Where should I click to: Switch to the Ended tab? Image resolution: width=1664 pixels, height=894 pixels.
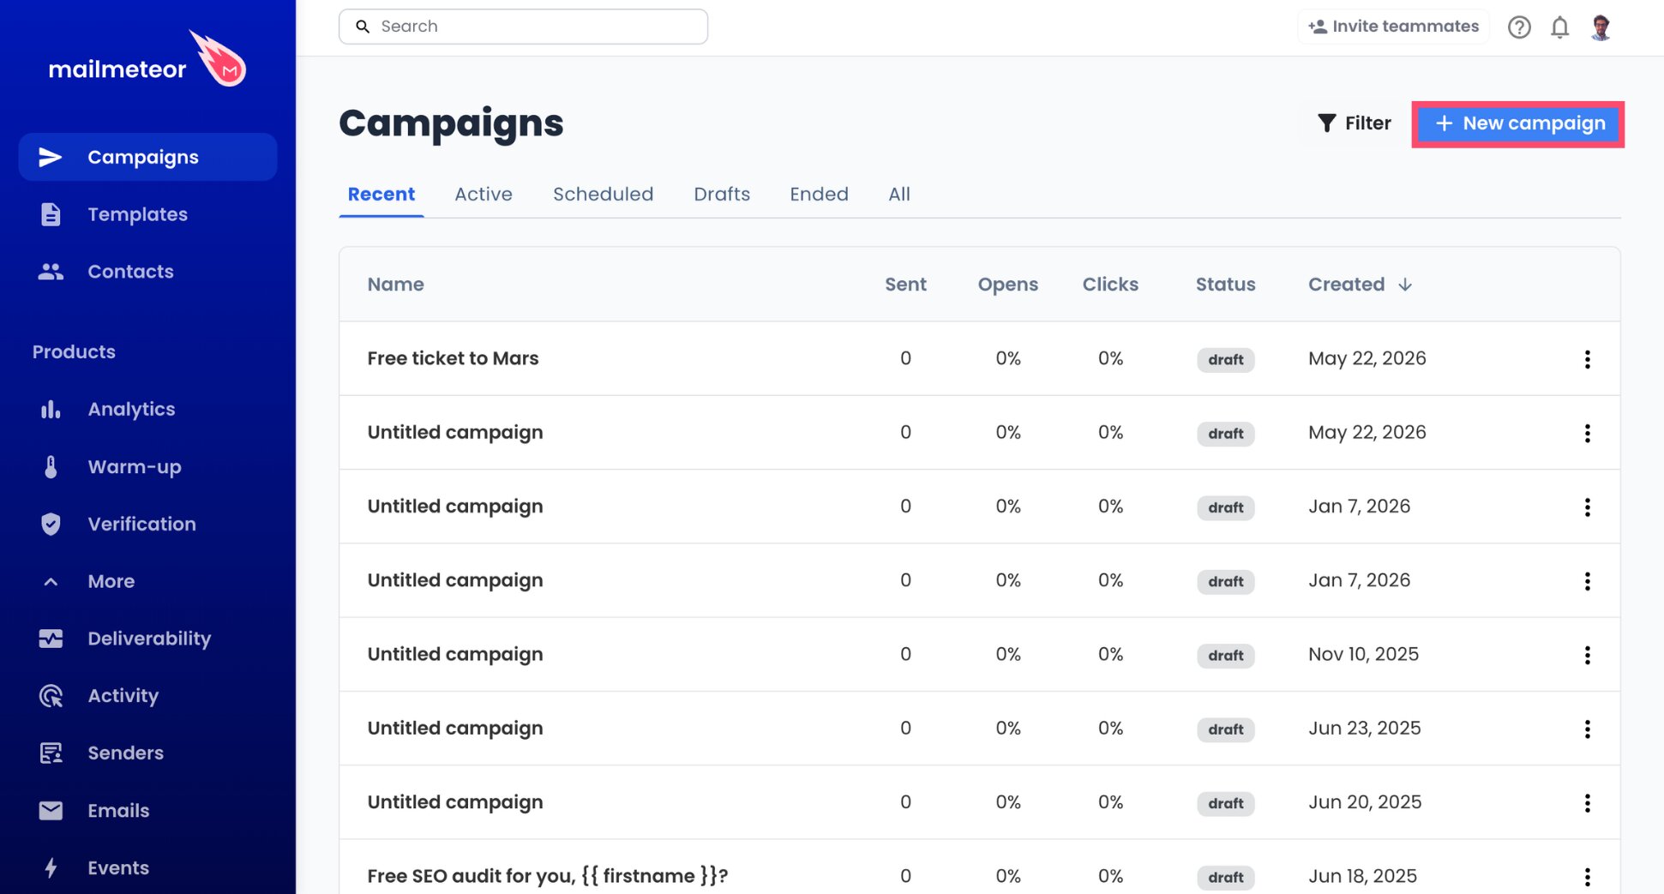click(x=819, y=195)
